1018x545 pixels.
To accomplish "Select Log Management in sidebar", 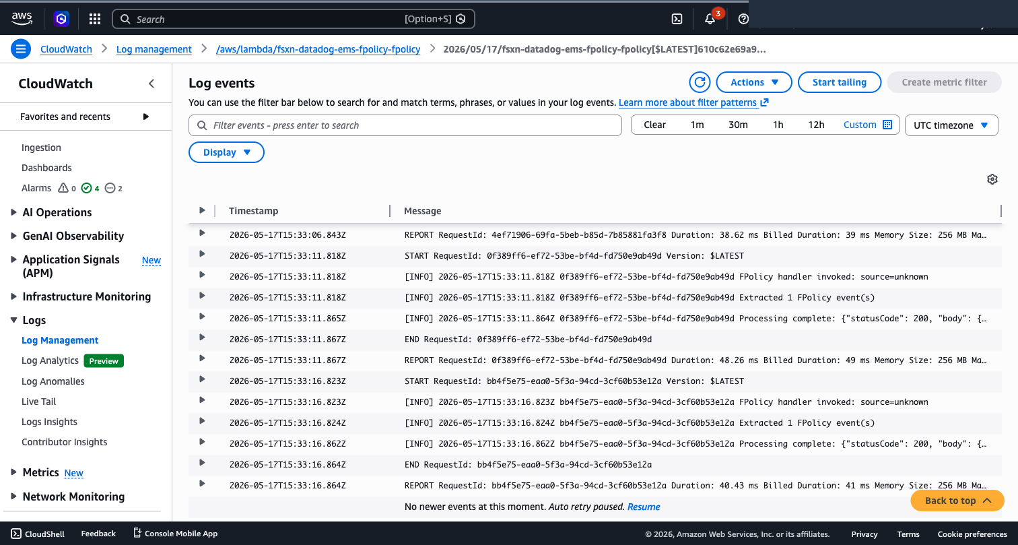I will pos(60,340).
